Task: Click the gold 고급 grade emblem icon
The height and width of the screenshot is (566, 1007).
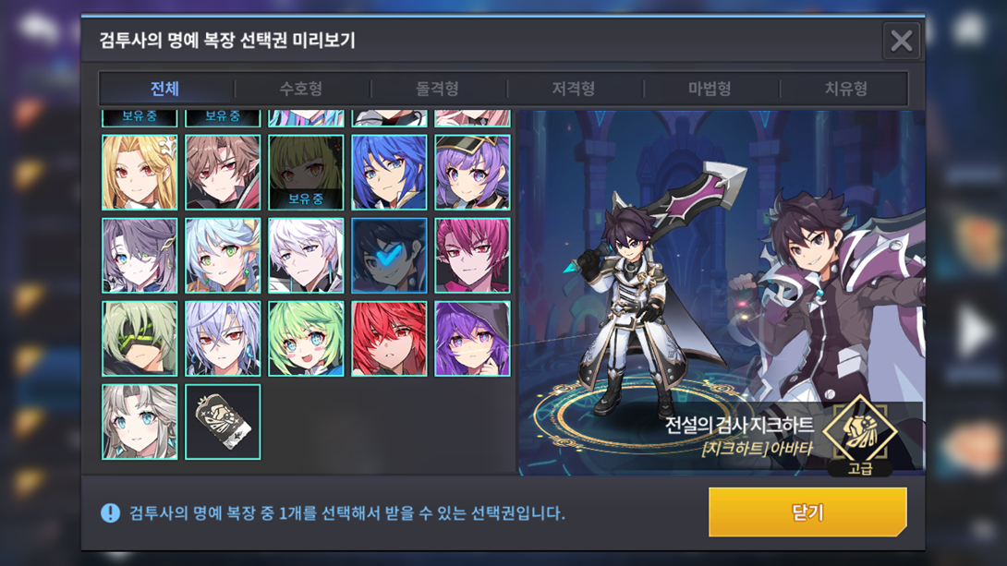Action: tap(860, 430)
